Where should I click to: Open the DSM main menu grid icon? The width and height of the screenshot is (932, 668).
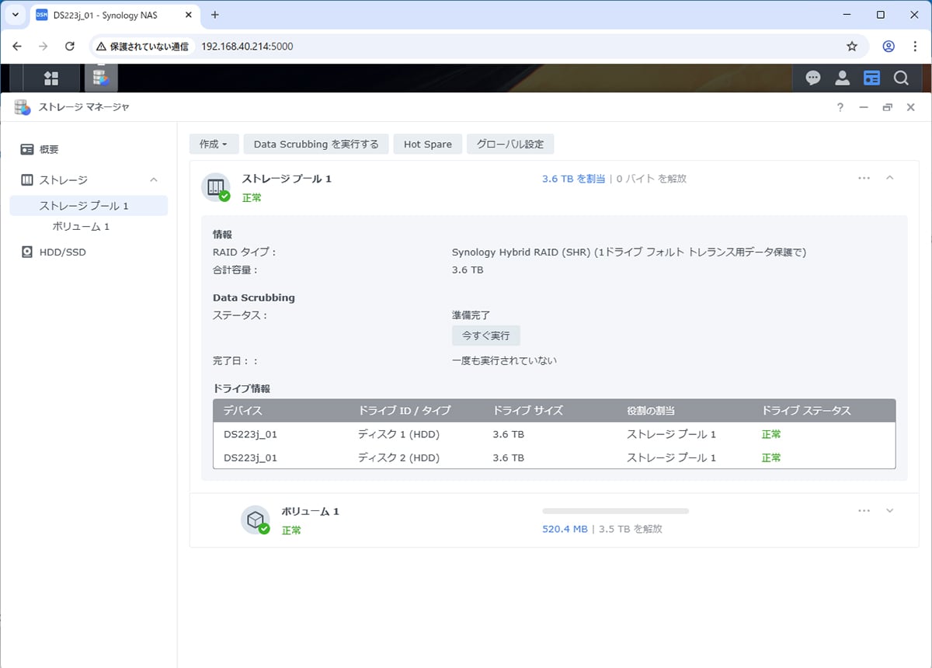tap(51, 78)
